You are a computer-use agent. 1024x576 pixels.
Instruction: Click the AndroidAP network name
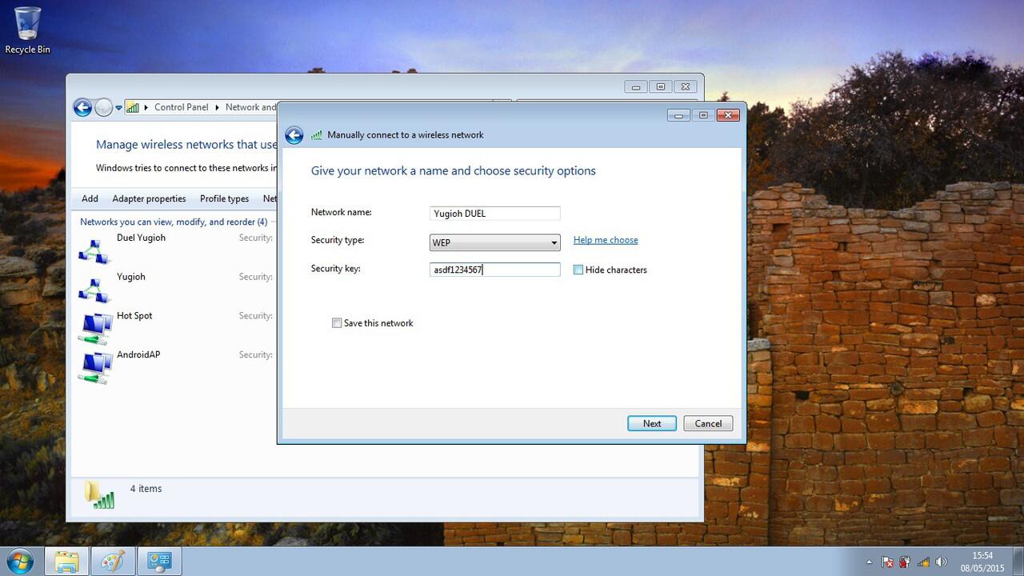(138, 354)
